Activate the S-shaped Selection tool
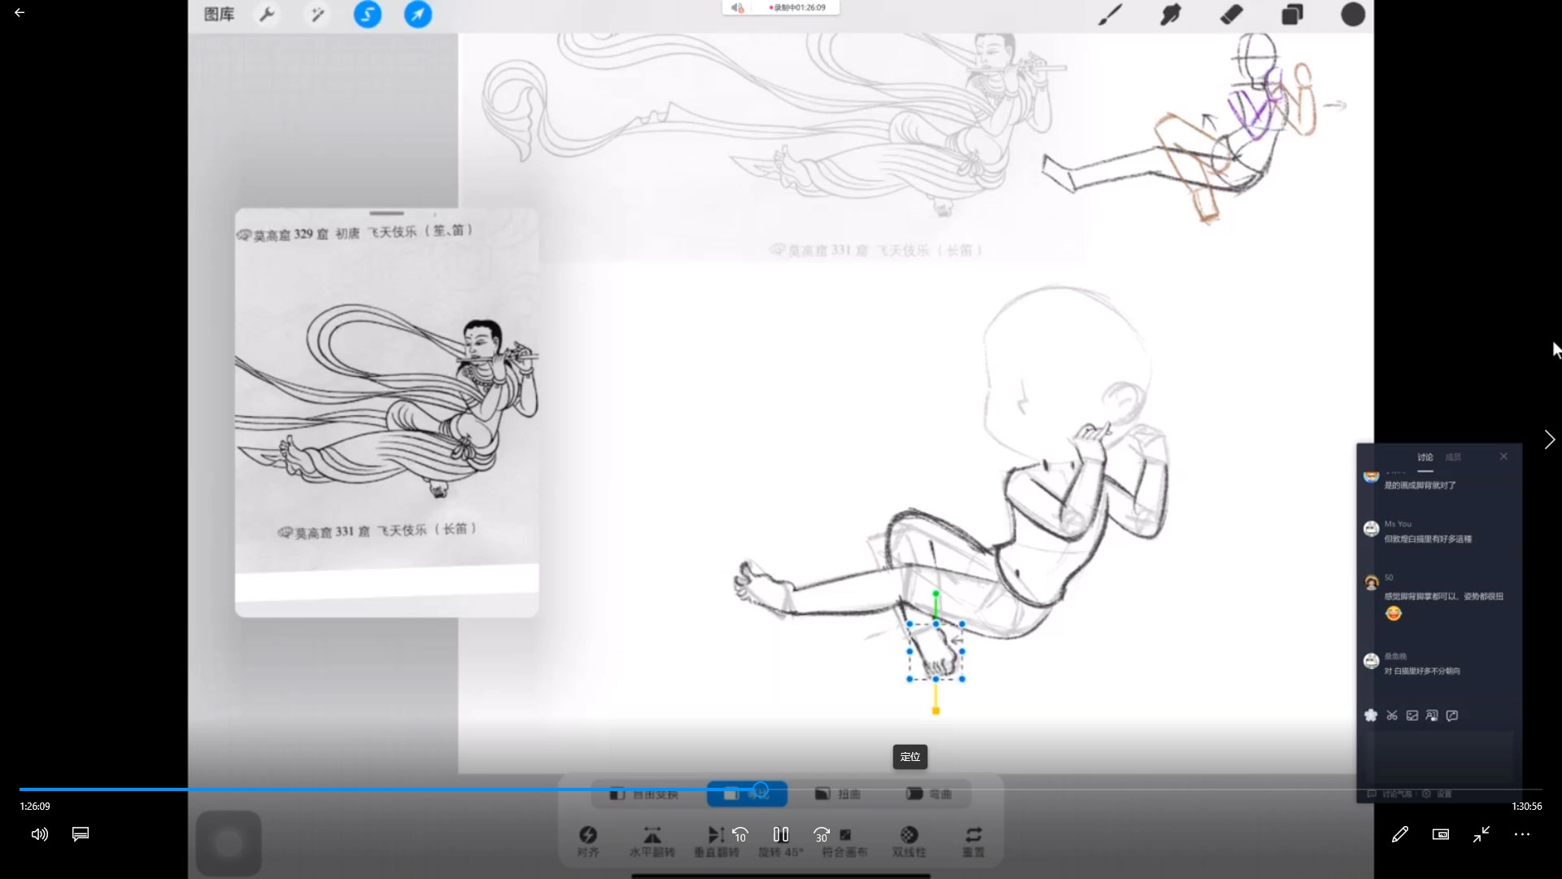 [x=367, y=14]
